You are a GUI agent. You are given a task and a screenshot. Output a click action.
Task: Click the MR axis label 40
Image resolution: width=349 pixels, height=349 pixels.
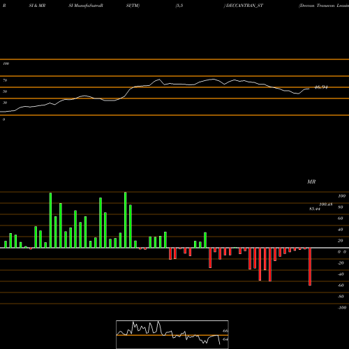(341, 230)
